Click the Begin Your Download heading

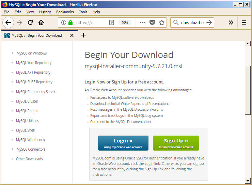tap(129, 55)
